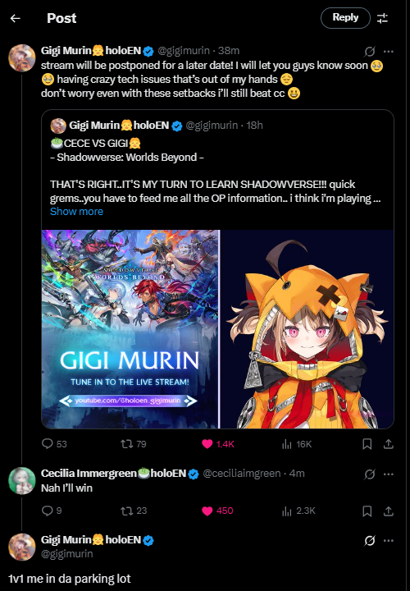Open Grok icon on the main stream postponed post

[x=369, y=51]
